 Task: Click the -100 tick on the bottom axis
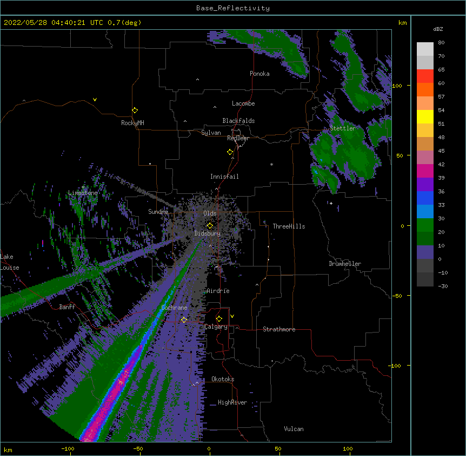point(68,448)
